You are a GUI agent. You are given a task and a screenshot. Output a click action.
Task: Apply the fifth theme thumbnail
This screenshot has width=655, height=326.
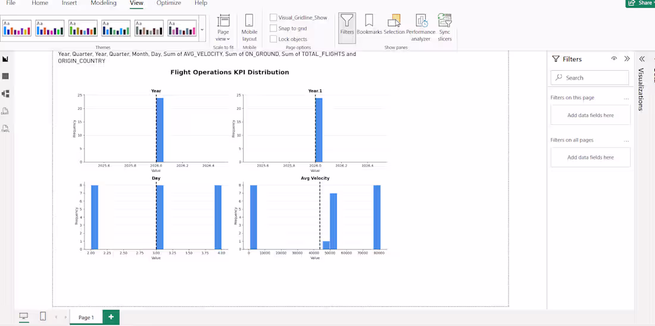(149, 28)
